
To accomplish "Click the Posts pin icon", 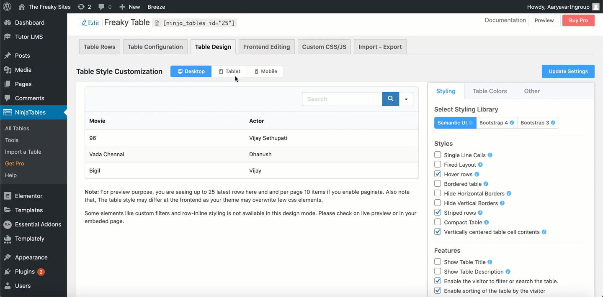I will tap(7, 56).
